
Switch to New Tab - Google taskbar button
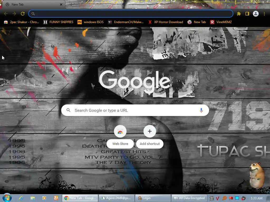(80, 198)
